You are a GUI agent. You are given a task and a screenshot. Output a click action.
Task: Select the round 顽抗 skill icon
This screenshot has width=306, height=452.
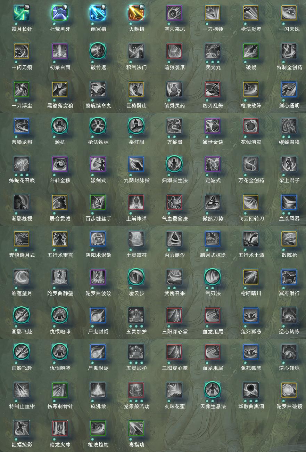[x=60, y=126]
